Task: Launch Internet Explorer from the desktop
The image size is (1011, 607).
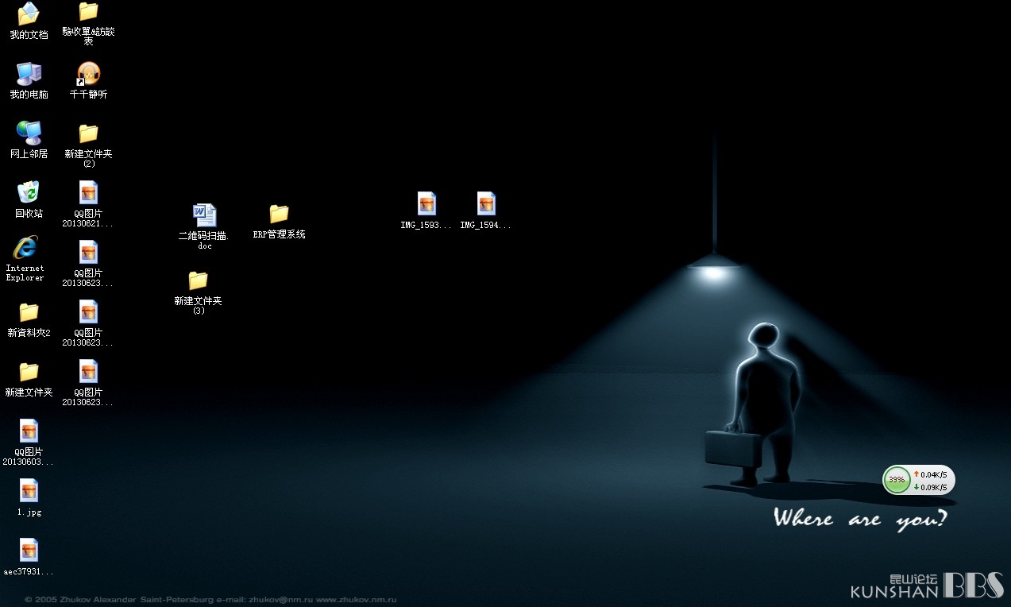Action: pos(26,248)
